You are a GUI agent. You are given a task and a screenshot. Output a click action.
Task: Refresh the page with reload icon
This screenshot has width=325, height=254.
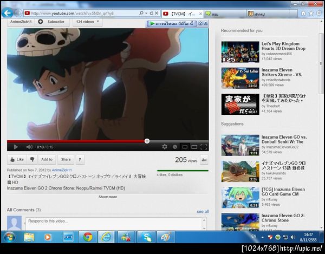(152, 13)
